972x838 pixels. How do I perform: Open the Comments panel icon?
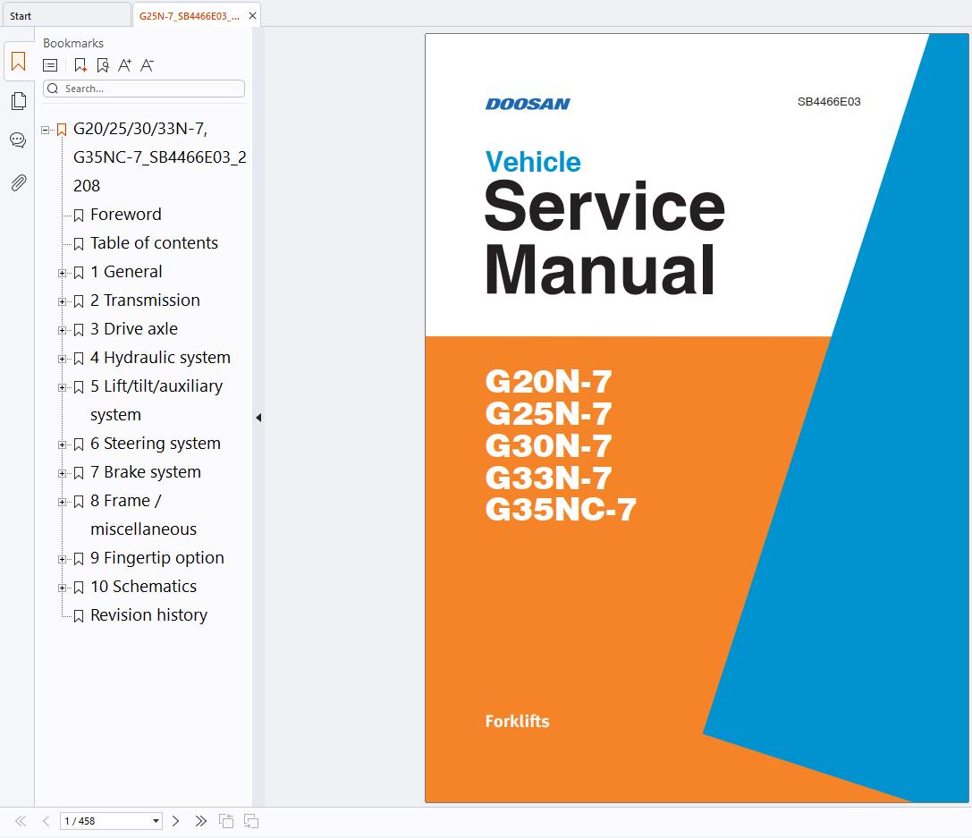click(x=18, y=140)
